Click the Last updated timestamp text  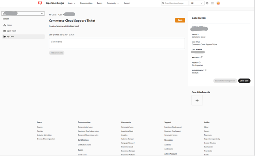62,35
